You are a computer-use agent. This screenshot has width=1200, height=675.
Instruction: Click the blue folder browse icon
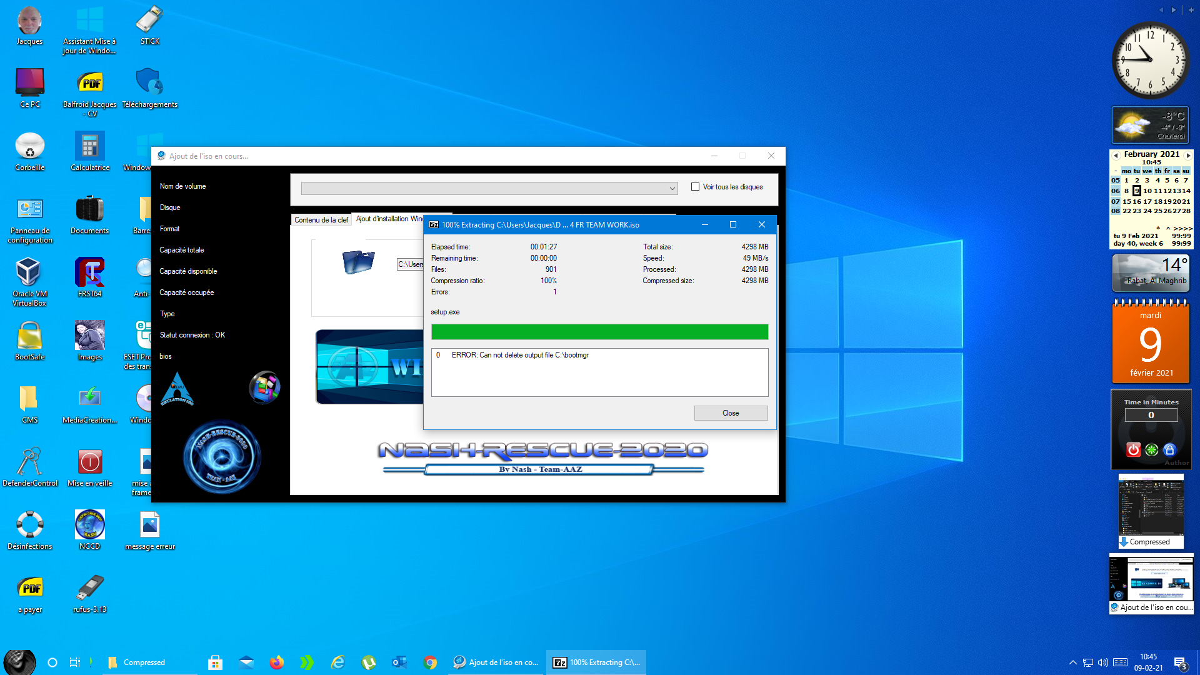tap(358, 261)
